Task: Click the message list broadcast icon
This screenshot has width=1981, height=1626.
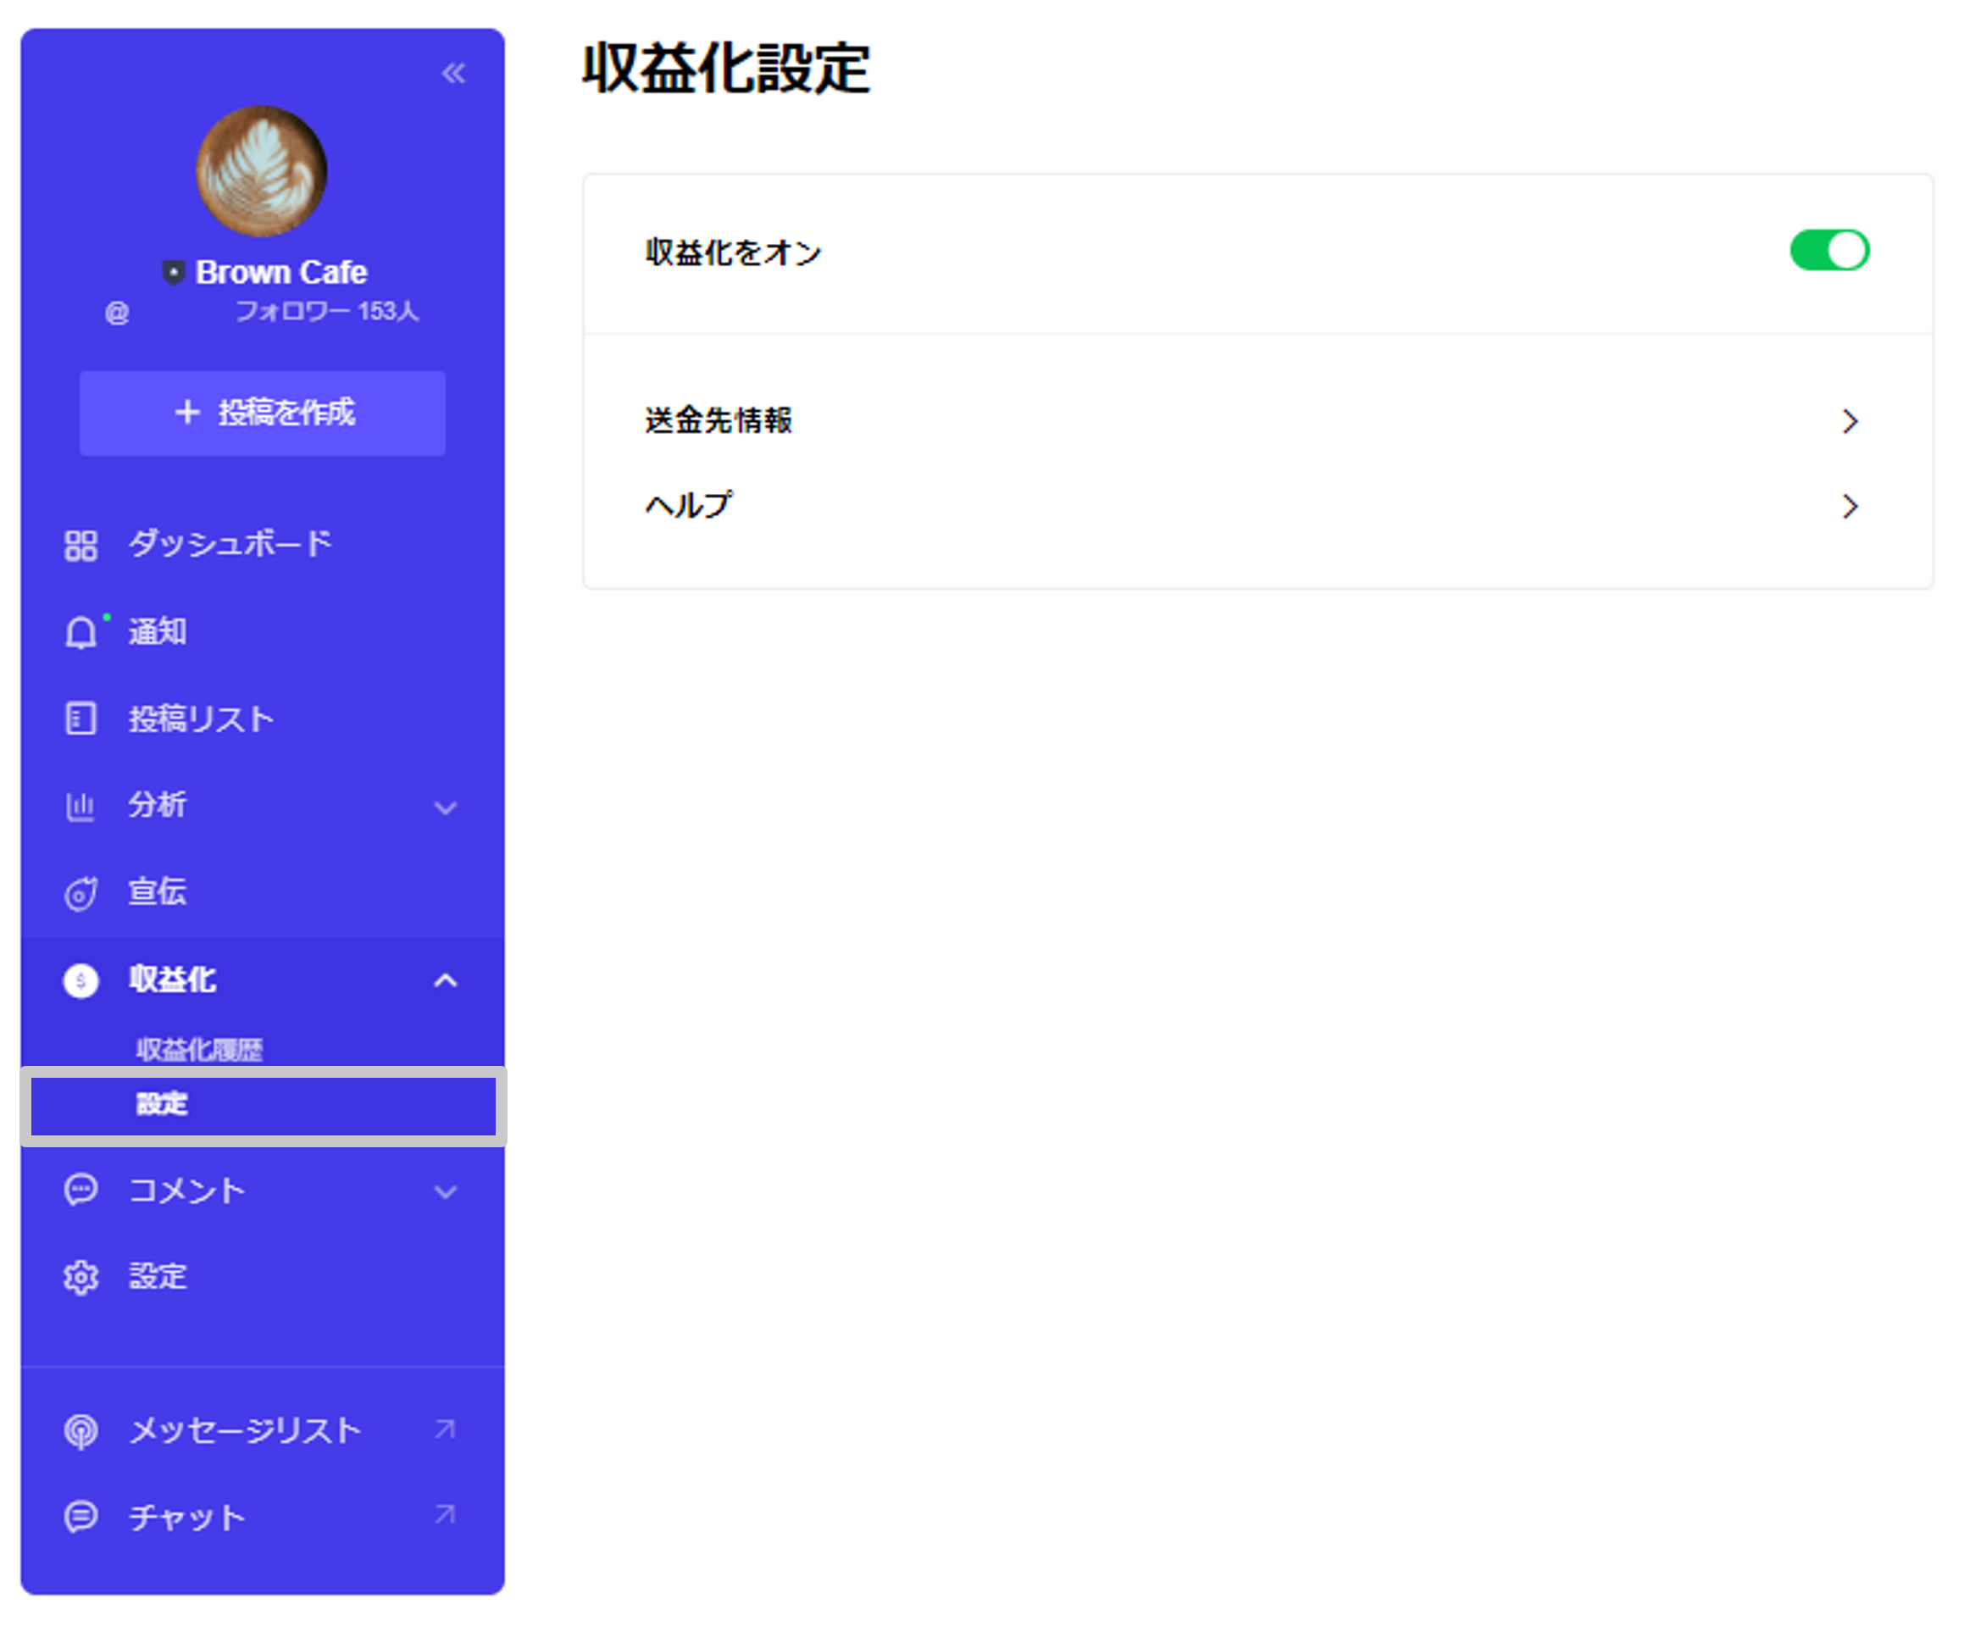Action: pyautogui.click(x=80, y=1431)
